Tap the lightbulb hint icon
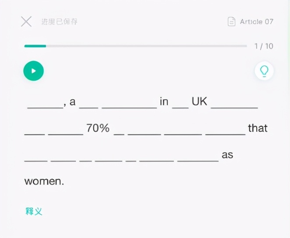Image resolution: width=290 pixels, height=238 pixels. [264, 70]
